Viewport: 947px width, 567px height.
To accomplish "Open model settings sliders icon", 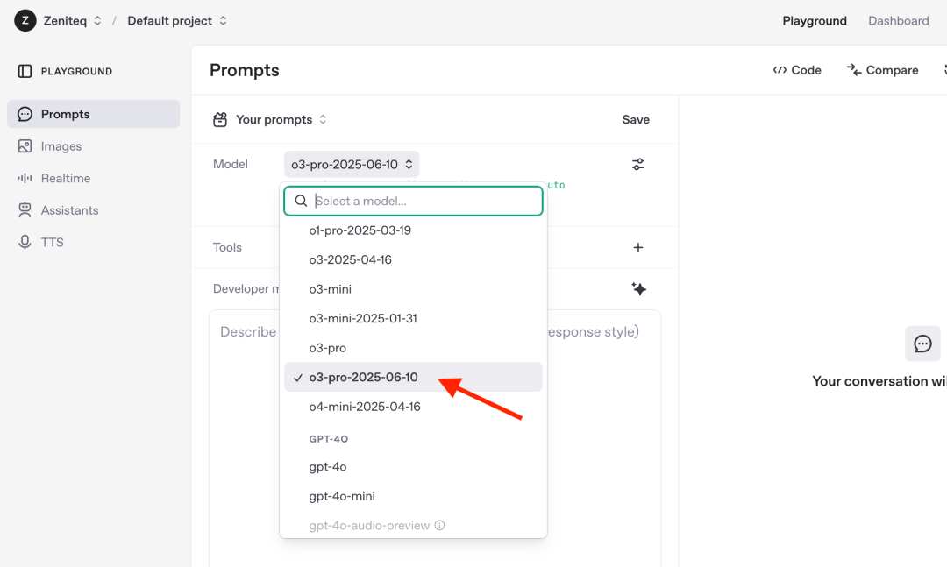I will point(637,164).
